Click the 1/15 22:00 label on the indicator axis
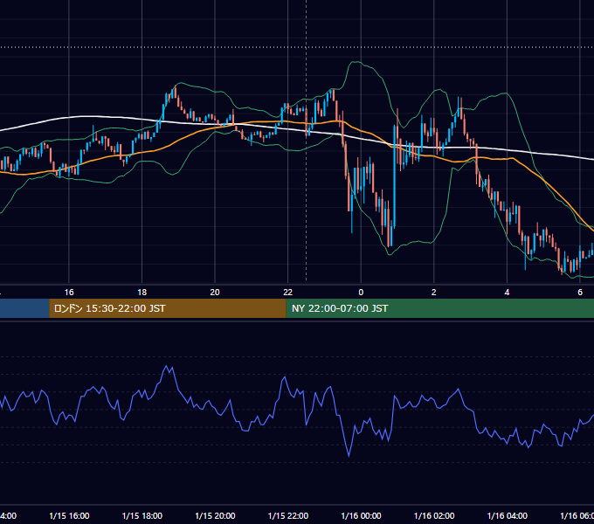This screenshot has height=524, width=594. (288, 515)
